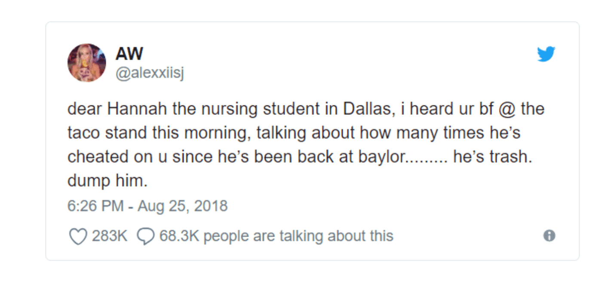Click the 6:26 PM timestamp
The height and width of the screenshot is (283, 602).
(x=95, y=206)
